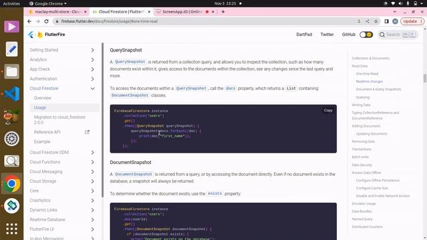The width and height of the screenshot is (427, 240).
Task: Toggle dark mode switch
Action: pyautogui.click(x=366, y=35)
